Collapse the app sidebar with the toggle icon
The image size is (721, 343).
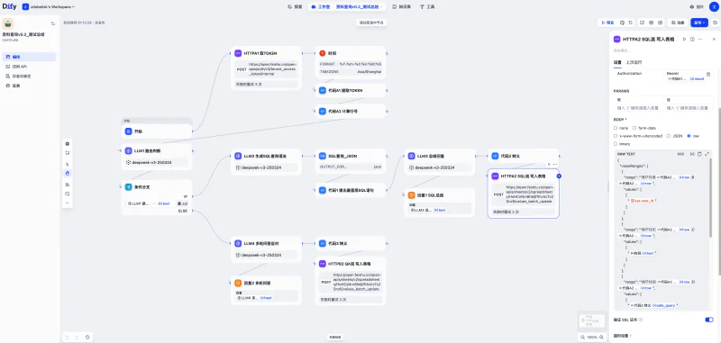(52, 24)
